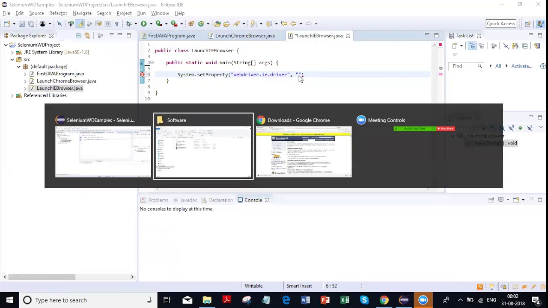Image resolution: width=548 pixels, height=308 pixels.
Task: Click the error marker on line 6
Action: pyautogui.click(x=142, y=74)
